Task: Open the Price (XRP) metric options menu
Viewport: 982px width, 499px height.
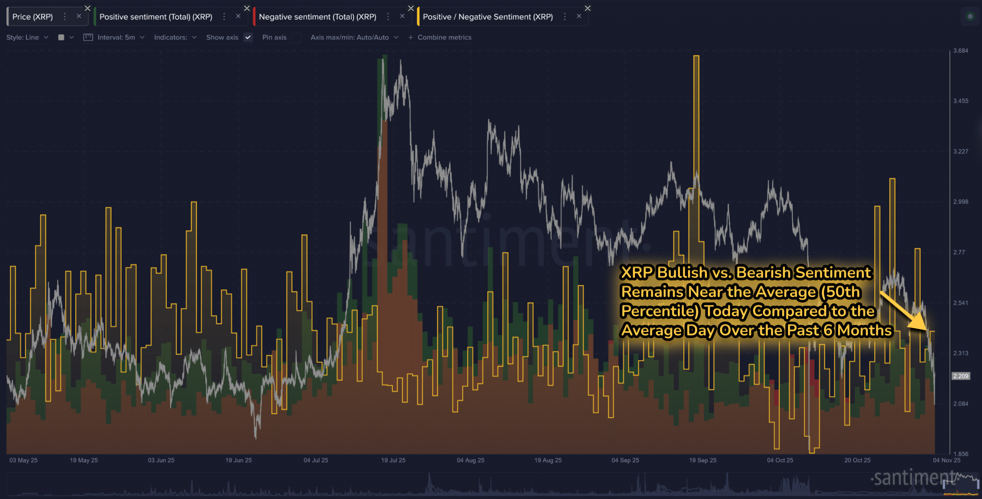Action: (65, 16)
